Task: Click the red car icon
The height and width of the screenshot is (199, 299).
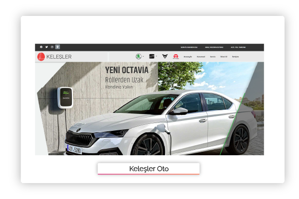Action: 175,56
